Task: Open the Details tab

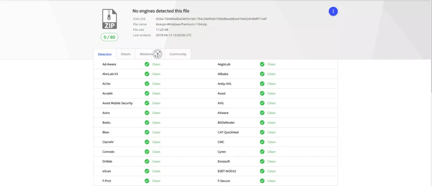Action: [x=126, y=54]
